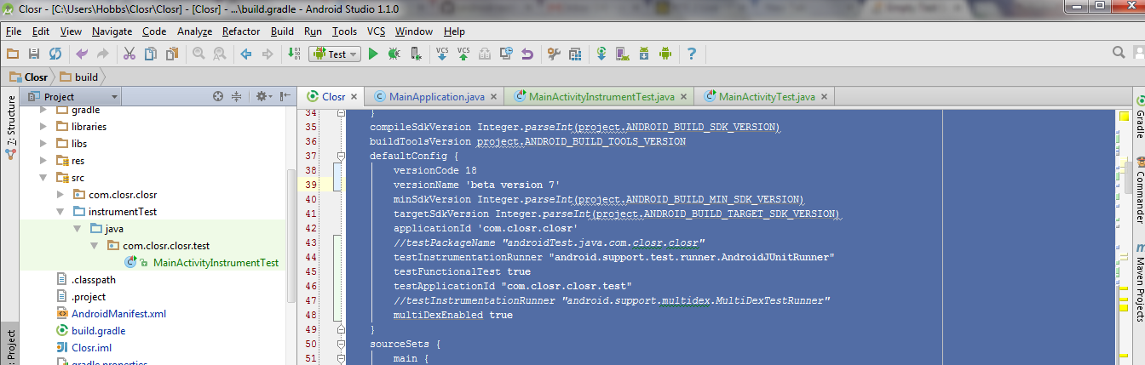Open the Project view selector dropdown
This screenshot has width=1145, height=365.
(x=73, y=96)
